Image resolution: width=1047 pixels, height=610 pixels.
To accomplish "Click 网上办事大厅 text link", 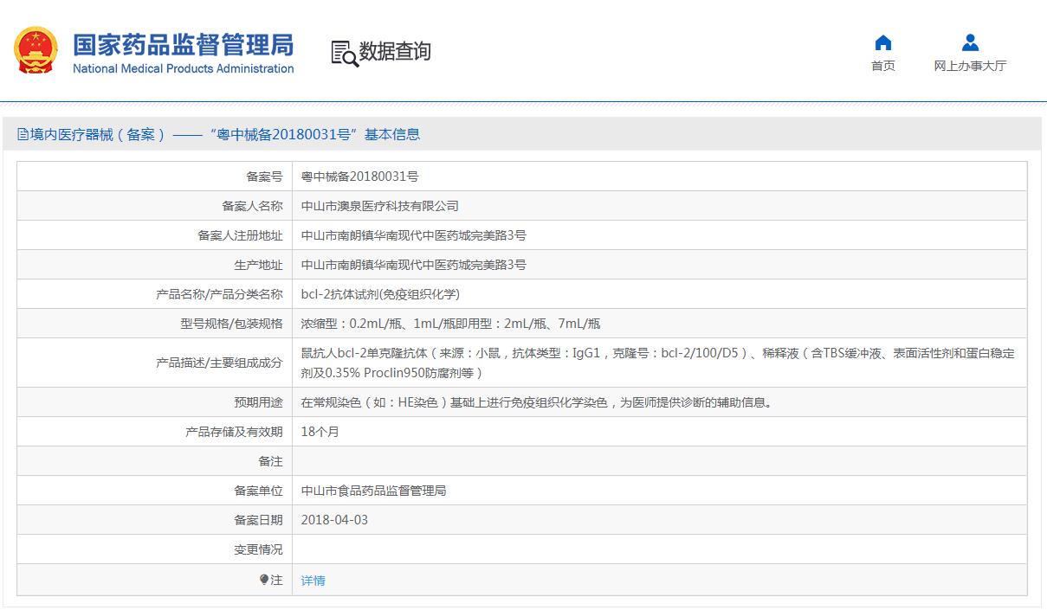I will (x=970, y=66).
